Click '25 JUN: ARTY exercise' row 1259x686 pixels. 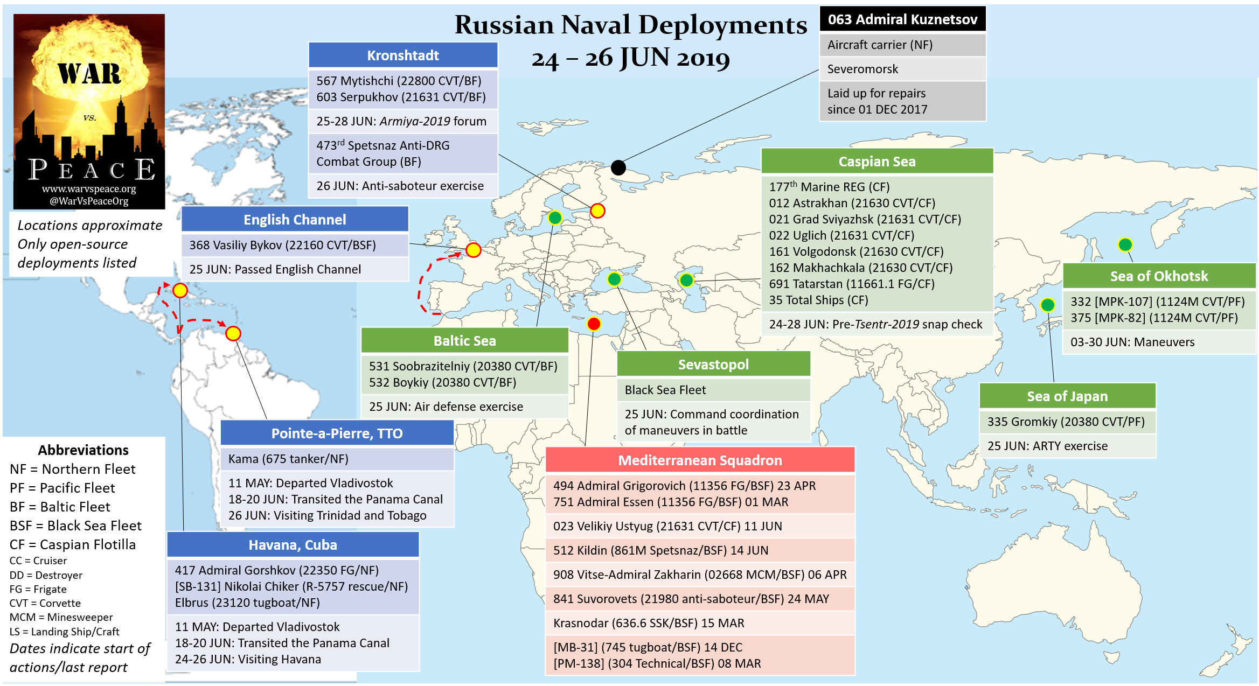pos(1067,446)
